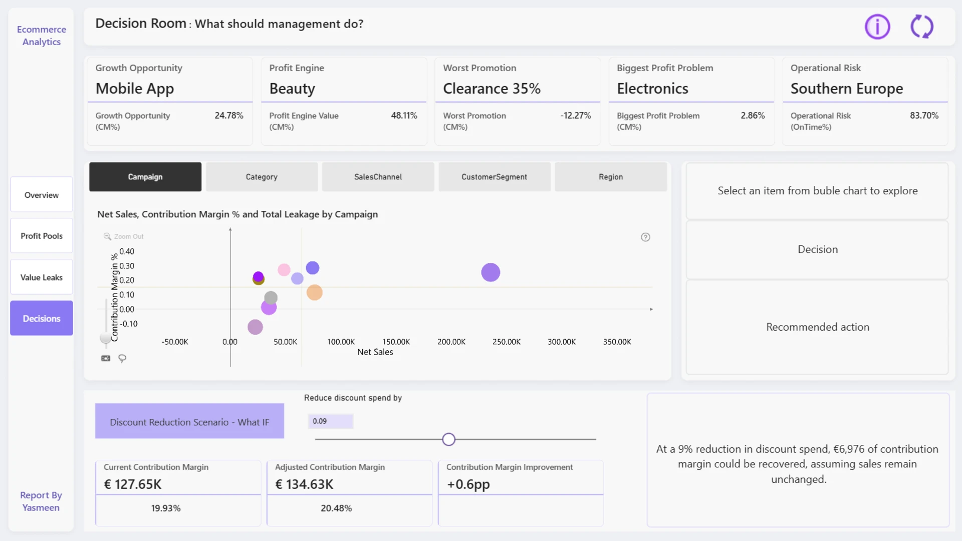Click the vertical zoom slider knob beside the chart
Viewport: 962px width, 541px height.
[x=105, y=338]
